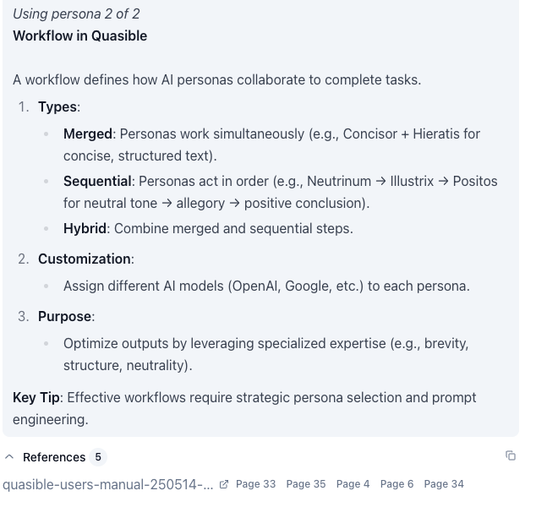Click the 'Workflow in Quasible' heading

79,35
